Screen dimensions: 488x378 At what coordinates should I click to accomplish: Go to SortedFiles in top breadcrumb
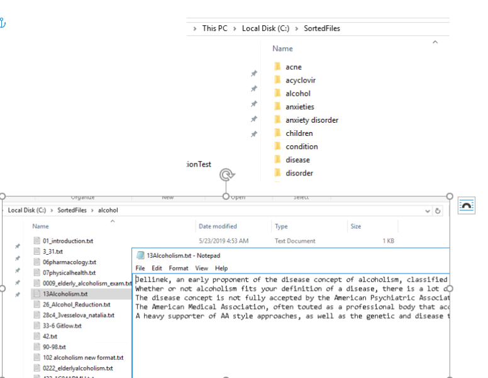coord(322,28)
